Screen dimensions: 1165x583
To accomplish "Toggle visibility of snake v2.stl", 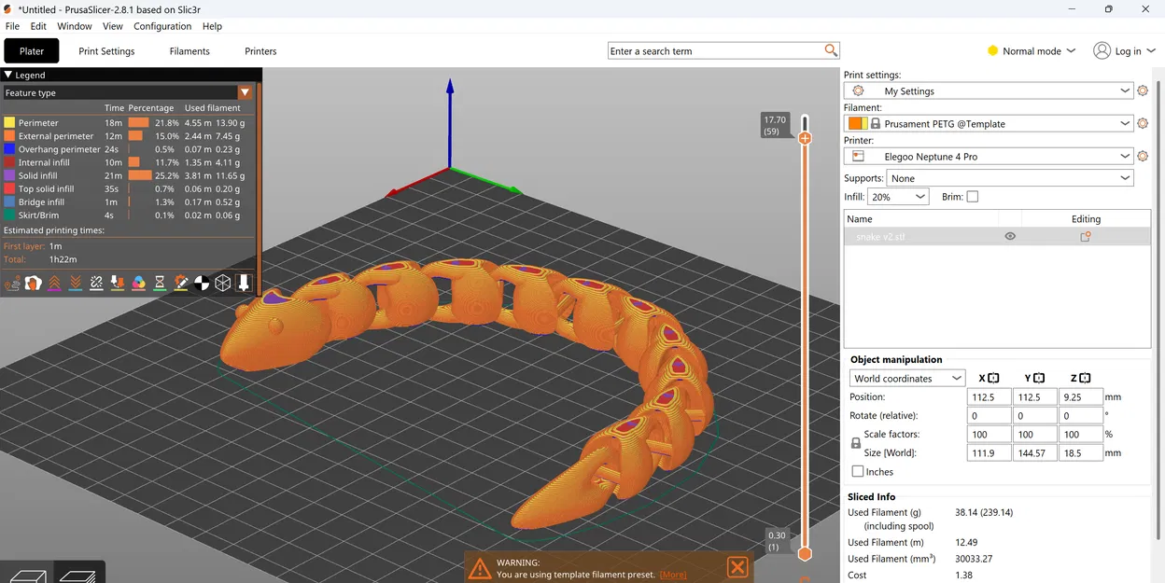I will (1009, 236).
